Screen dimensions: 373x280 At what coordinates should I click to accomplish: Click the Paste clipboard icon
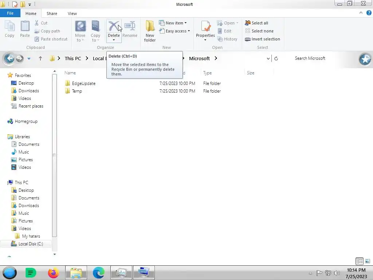coord(25,26)
